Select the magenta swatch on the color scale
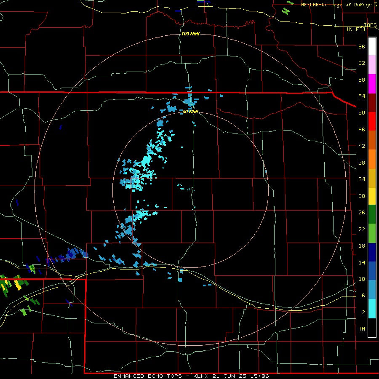Image resolution: width=379 pixels, height=379 pixels. coord(372,84)
